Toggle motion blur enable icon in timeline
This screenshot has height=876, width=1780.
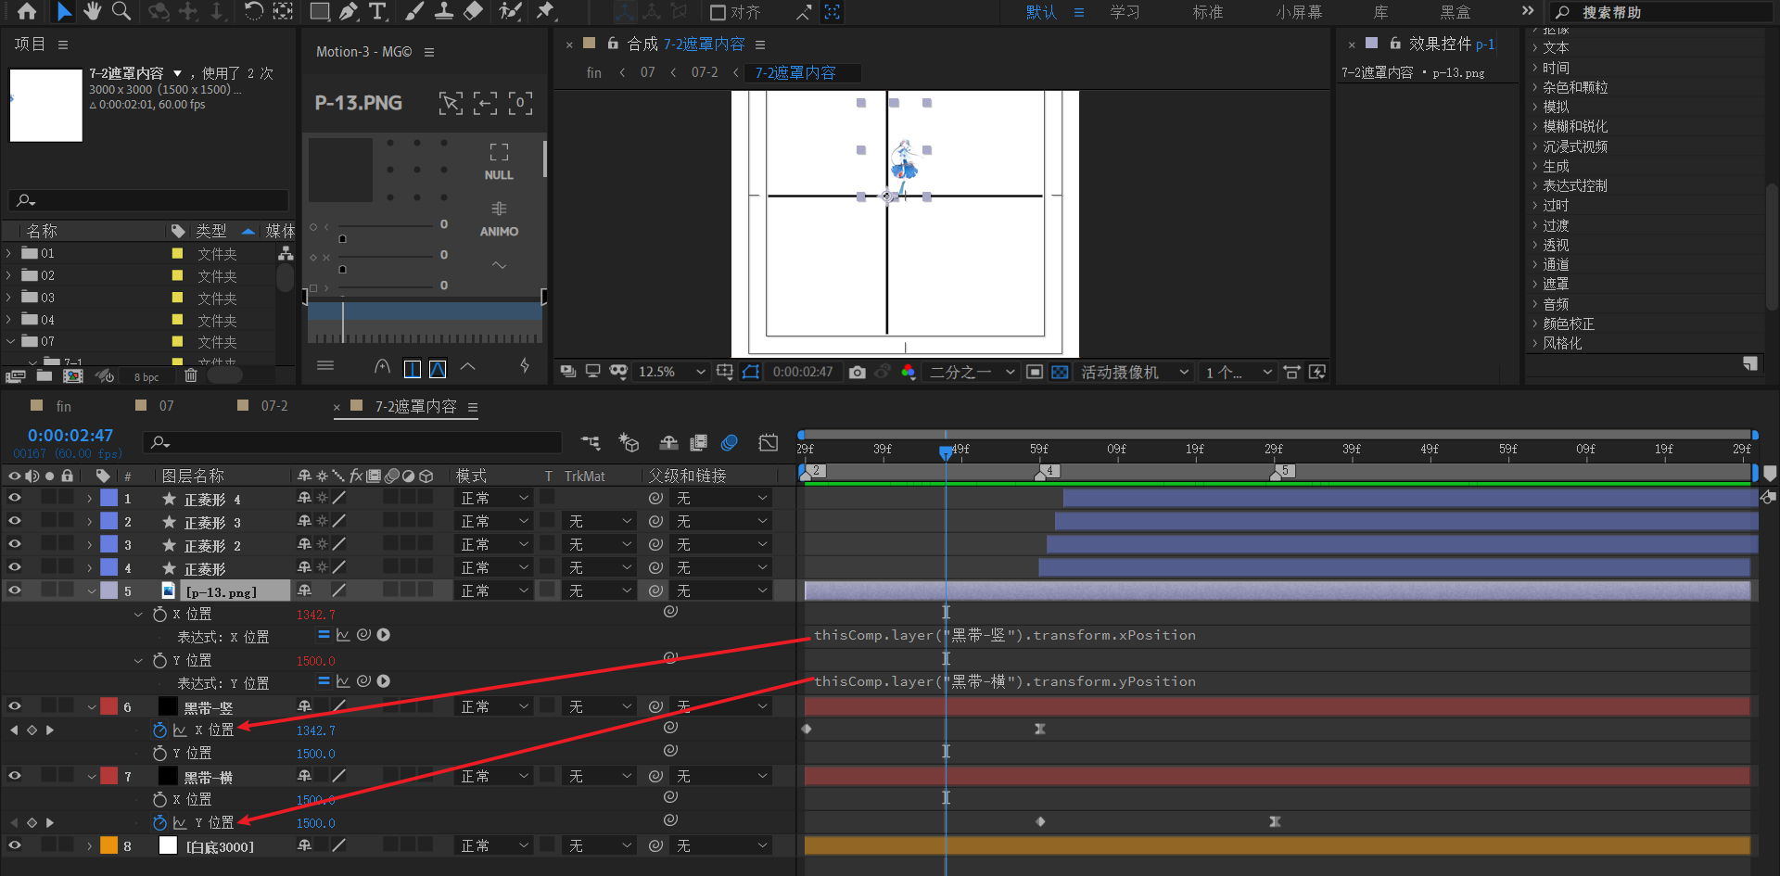point(730,443)
